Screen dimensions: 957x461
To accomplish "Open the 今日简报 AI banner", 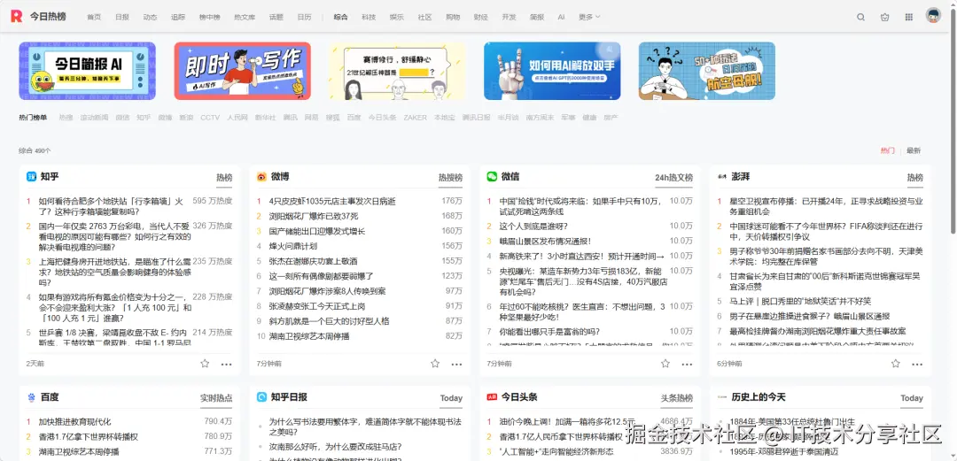I will (x=87, y=71).
